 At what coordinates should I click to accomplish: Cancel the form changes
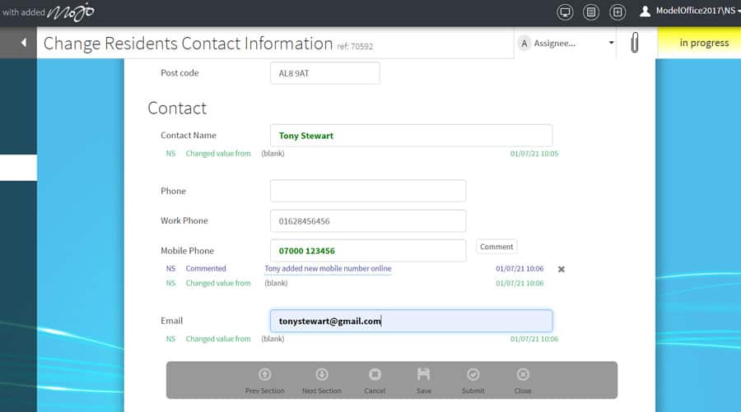(375, 380)
